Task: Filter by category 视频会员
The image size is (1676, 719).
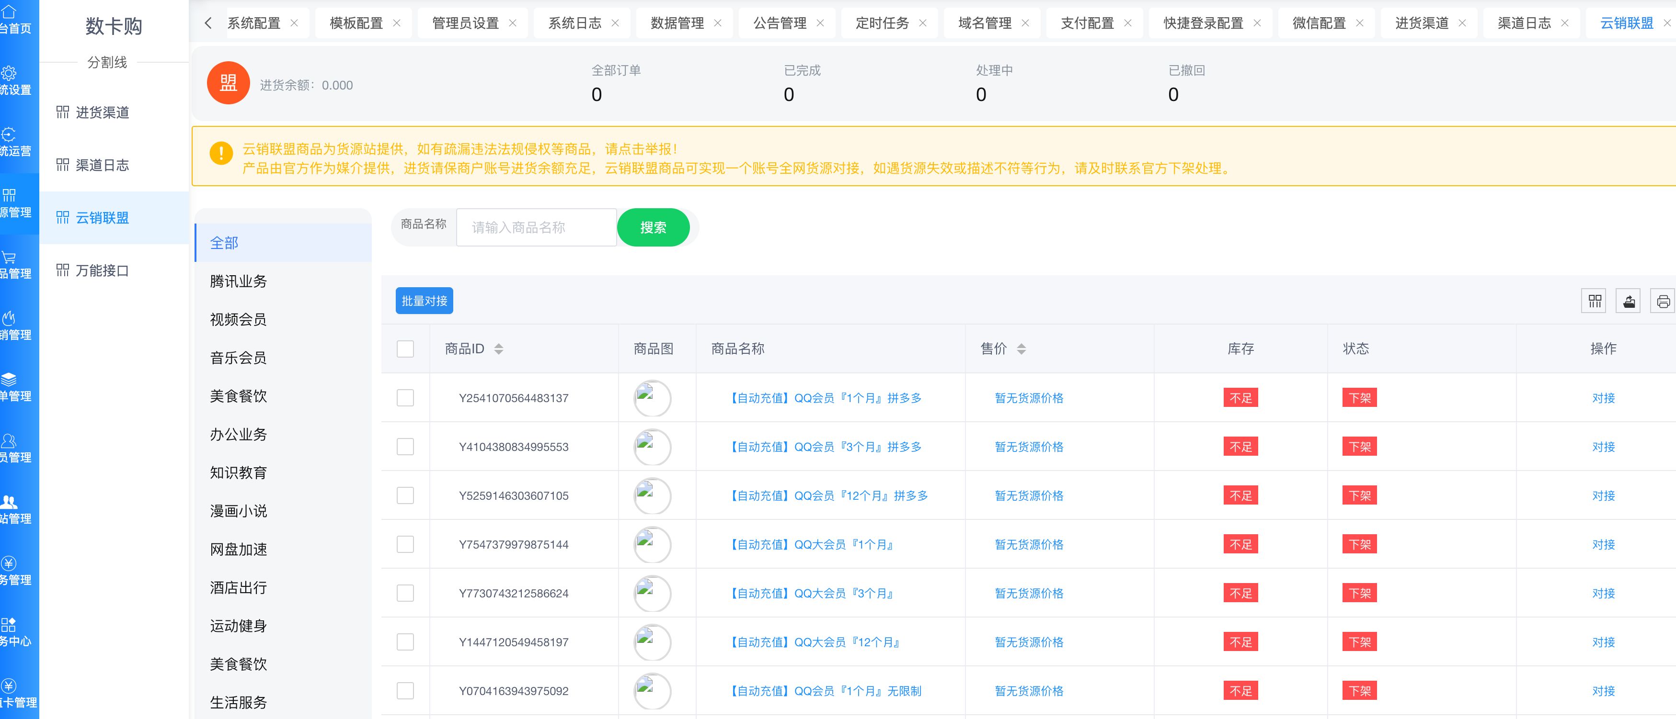Action: click(283, 319)
